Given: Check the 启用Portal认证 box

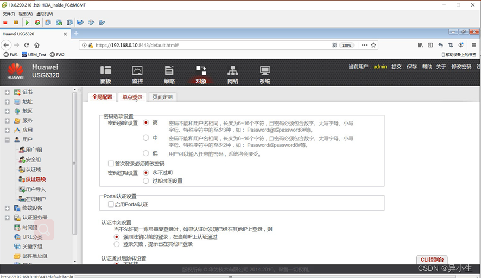Looking at the screenshot, I should [111, 204].
